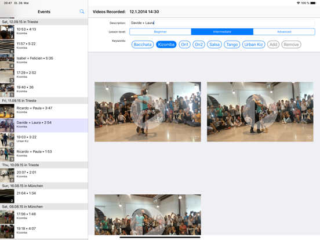The width and height of the screenshot is (320, 240).
Task: Click thumbnail of the 21:04 event
Action: coord(7,196)
